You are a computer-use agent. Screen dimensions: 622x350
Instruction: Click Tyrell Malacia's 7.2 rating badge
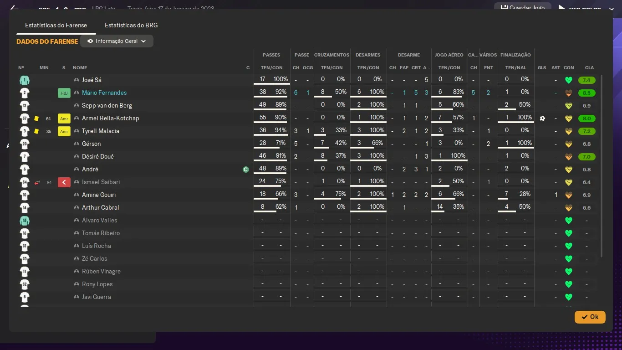click(586, 131)
